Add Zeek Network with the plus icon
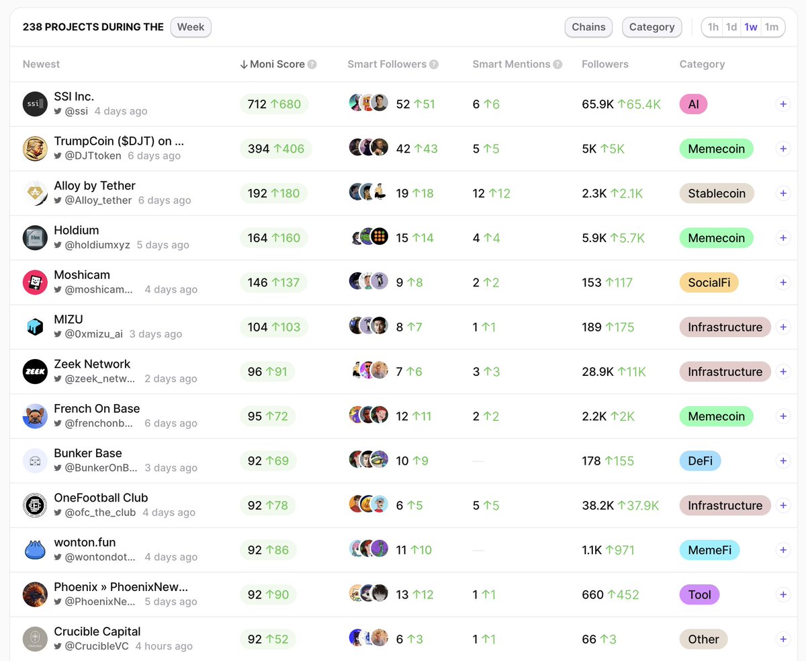Screen dimensions: 806x661 783,372
